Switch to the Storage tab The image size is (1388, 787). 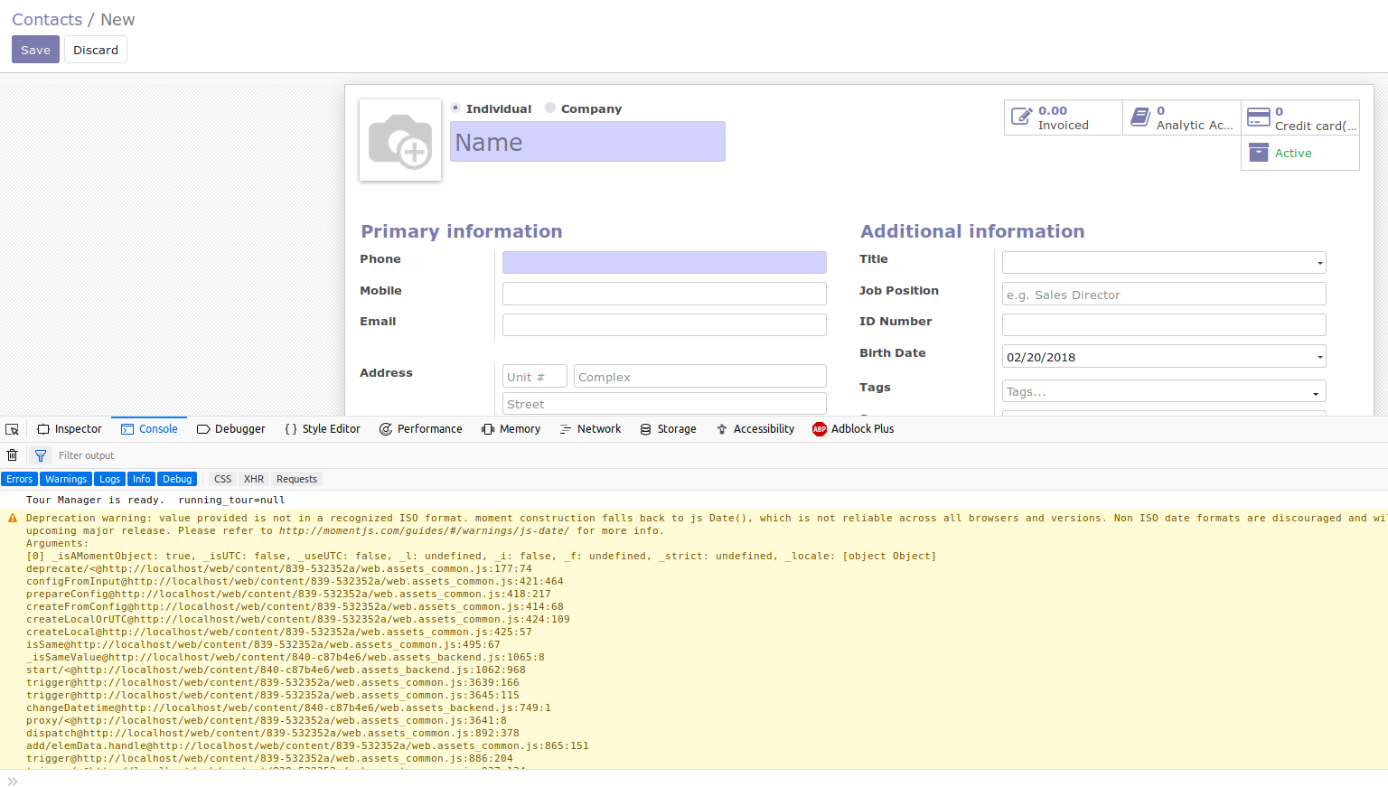669,428
